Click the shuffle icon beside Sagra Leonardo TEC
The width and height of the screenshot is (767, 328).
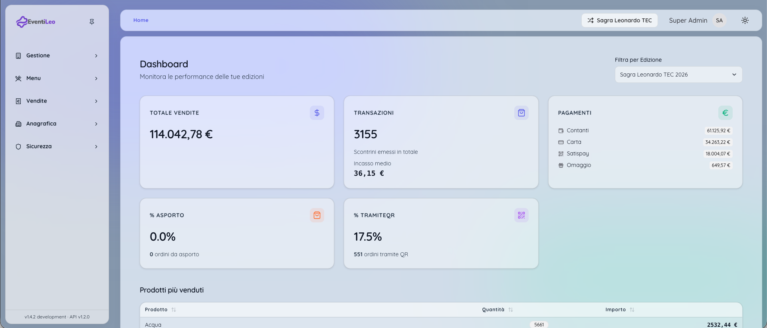pyautogui.click(x=591, y=20)
